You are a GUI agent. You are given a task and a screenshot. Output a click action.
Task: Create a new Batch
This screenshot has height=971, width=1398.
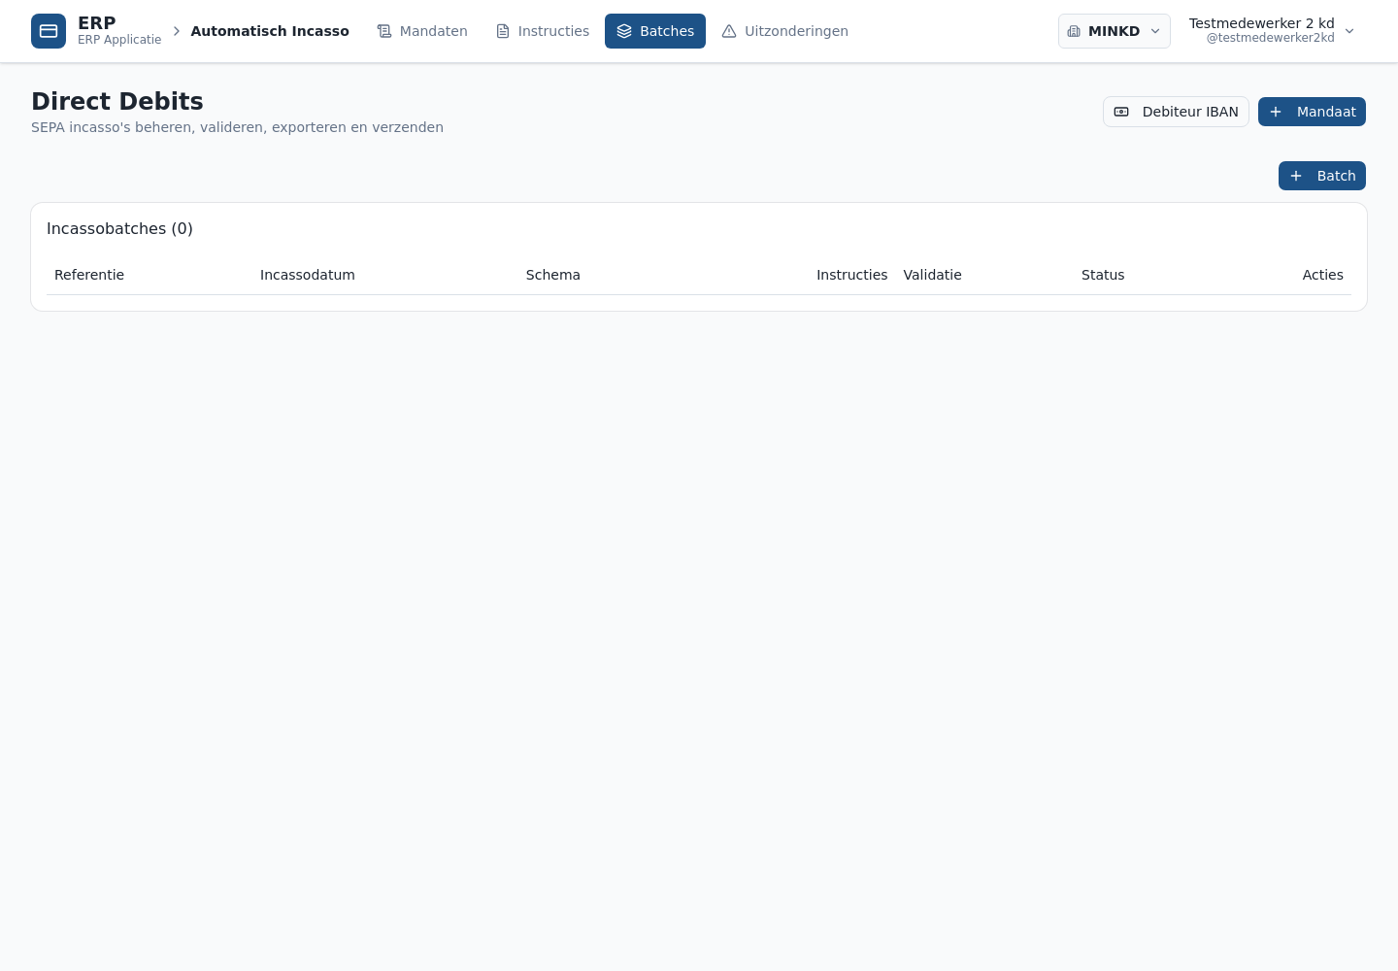point(1322,176)
